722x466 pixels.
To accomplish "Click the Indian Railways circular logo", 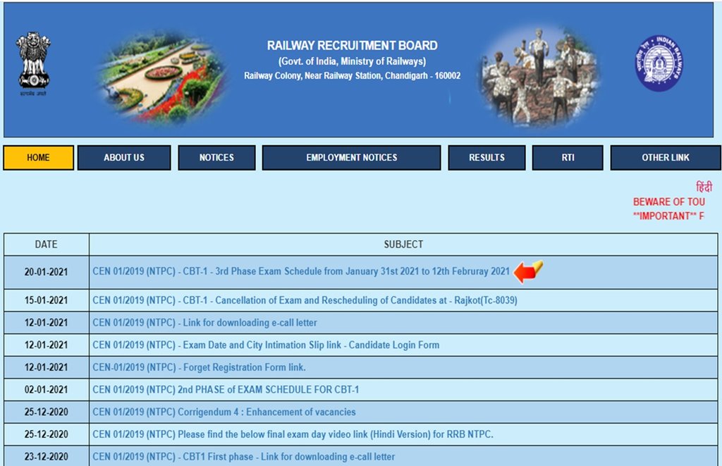I will [659, 63].
